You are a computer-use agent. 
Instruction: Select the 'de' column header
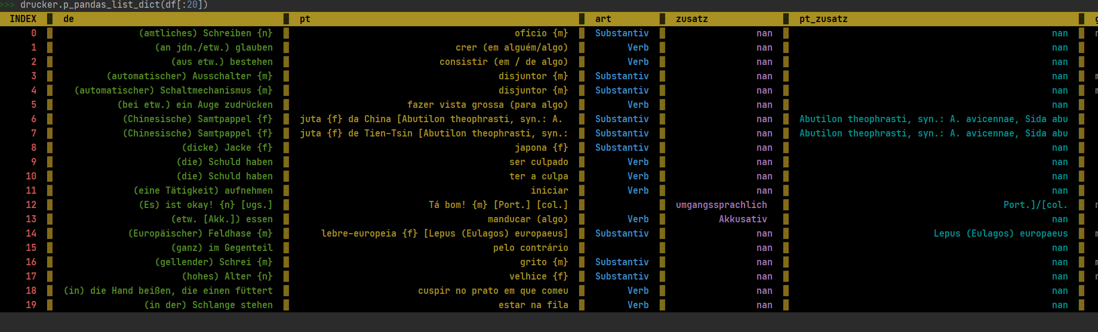tap(69, 19)
